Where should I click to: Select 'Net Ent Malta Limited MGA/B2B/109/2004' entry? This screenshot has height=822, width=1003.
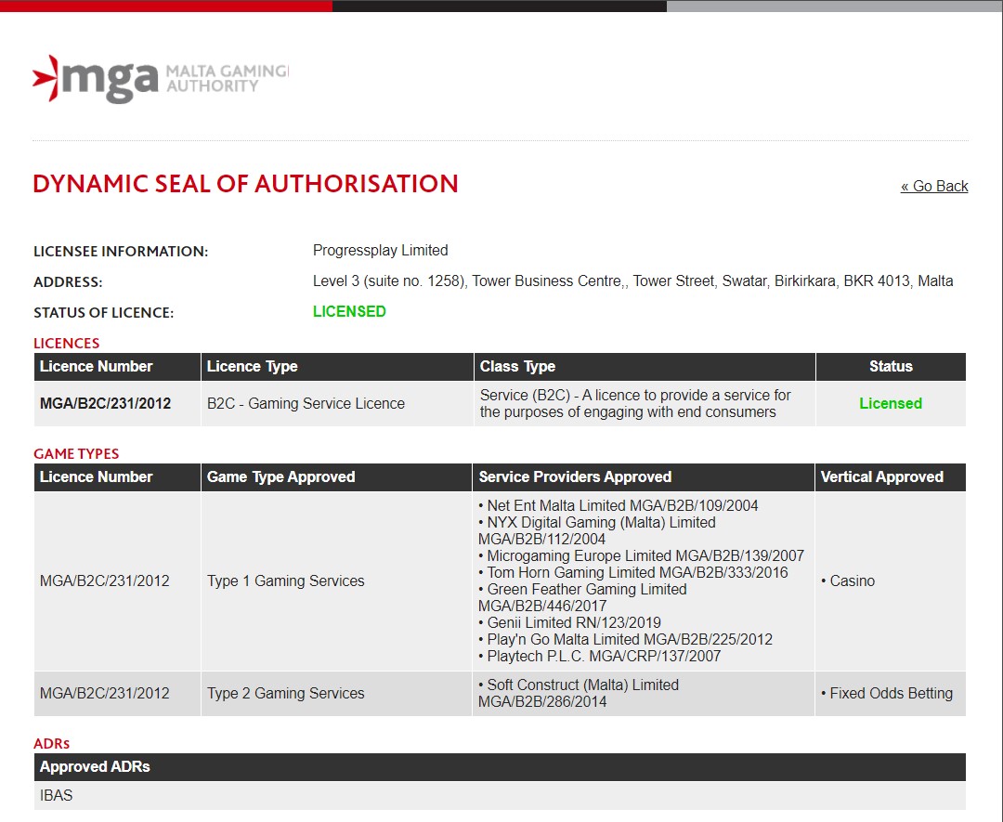(x=618, y=505)
